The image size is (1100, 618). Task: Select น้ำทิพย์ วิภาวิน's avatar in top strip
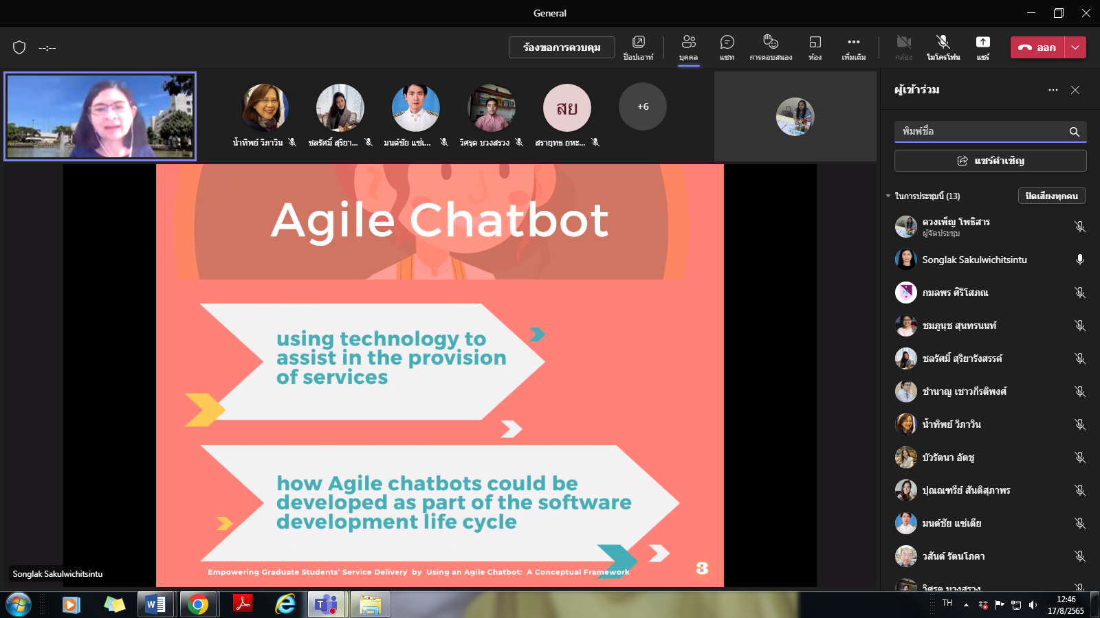coord(265,108)
